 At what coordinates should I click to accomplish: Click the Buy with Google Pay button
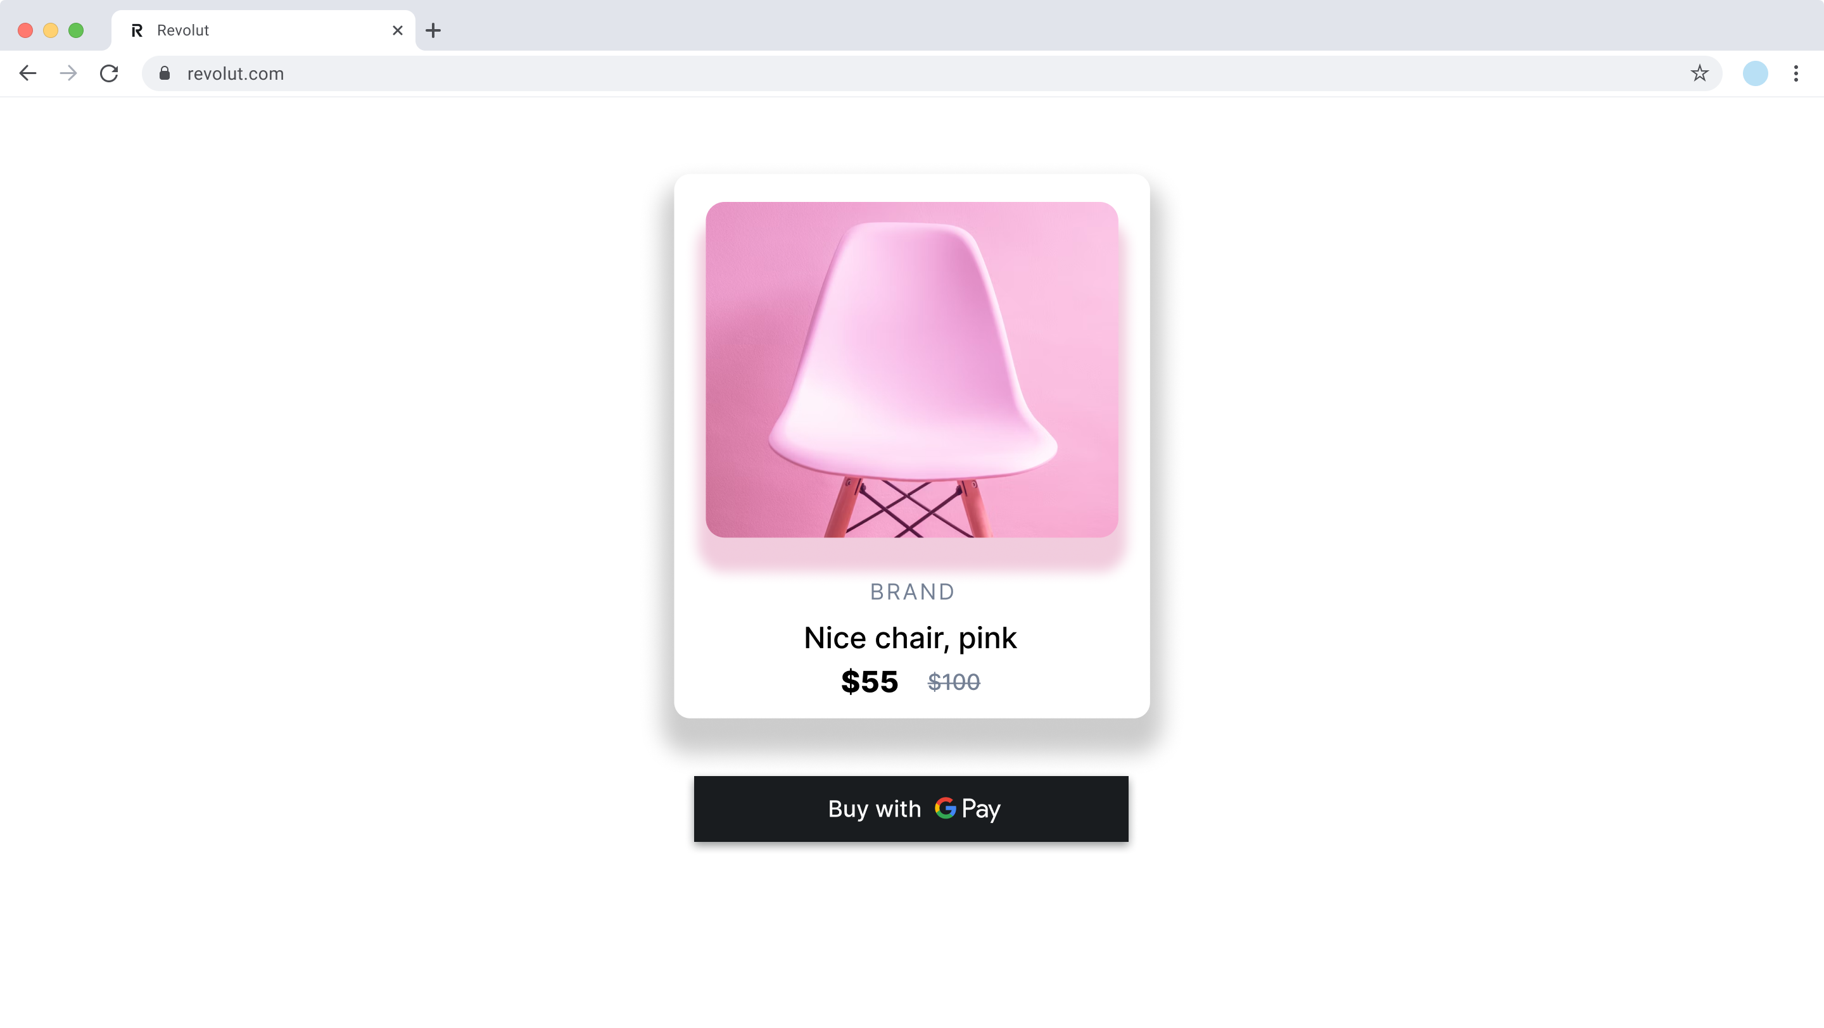click(911, 808)
